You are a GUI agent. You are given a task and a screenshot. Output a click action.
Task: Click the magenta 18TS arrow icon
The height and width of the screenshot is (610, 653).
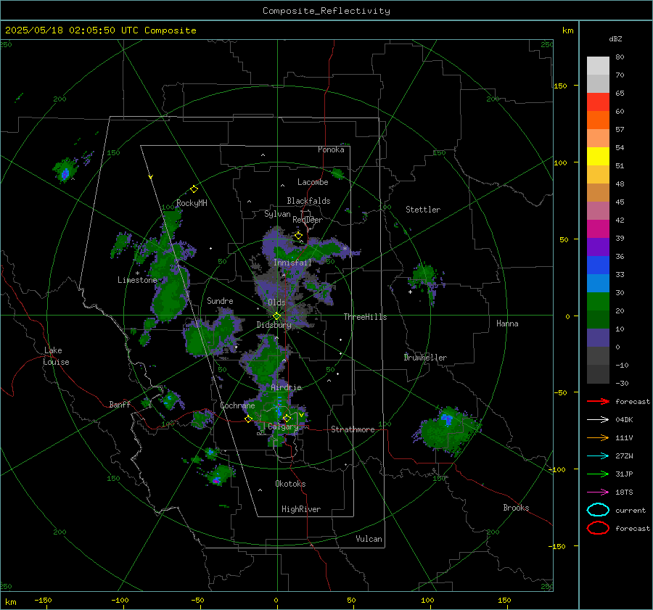(598, 492)
